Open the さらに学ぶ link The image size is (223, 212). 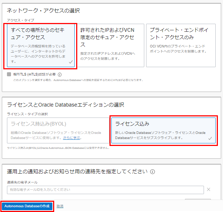pyautogui.click(x=72, y=138)
